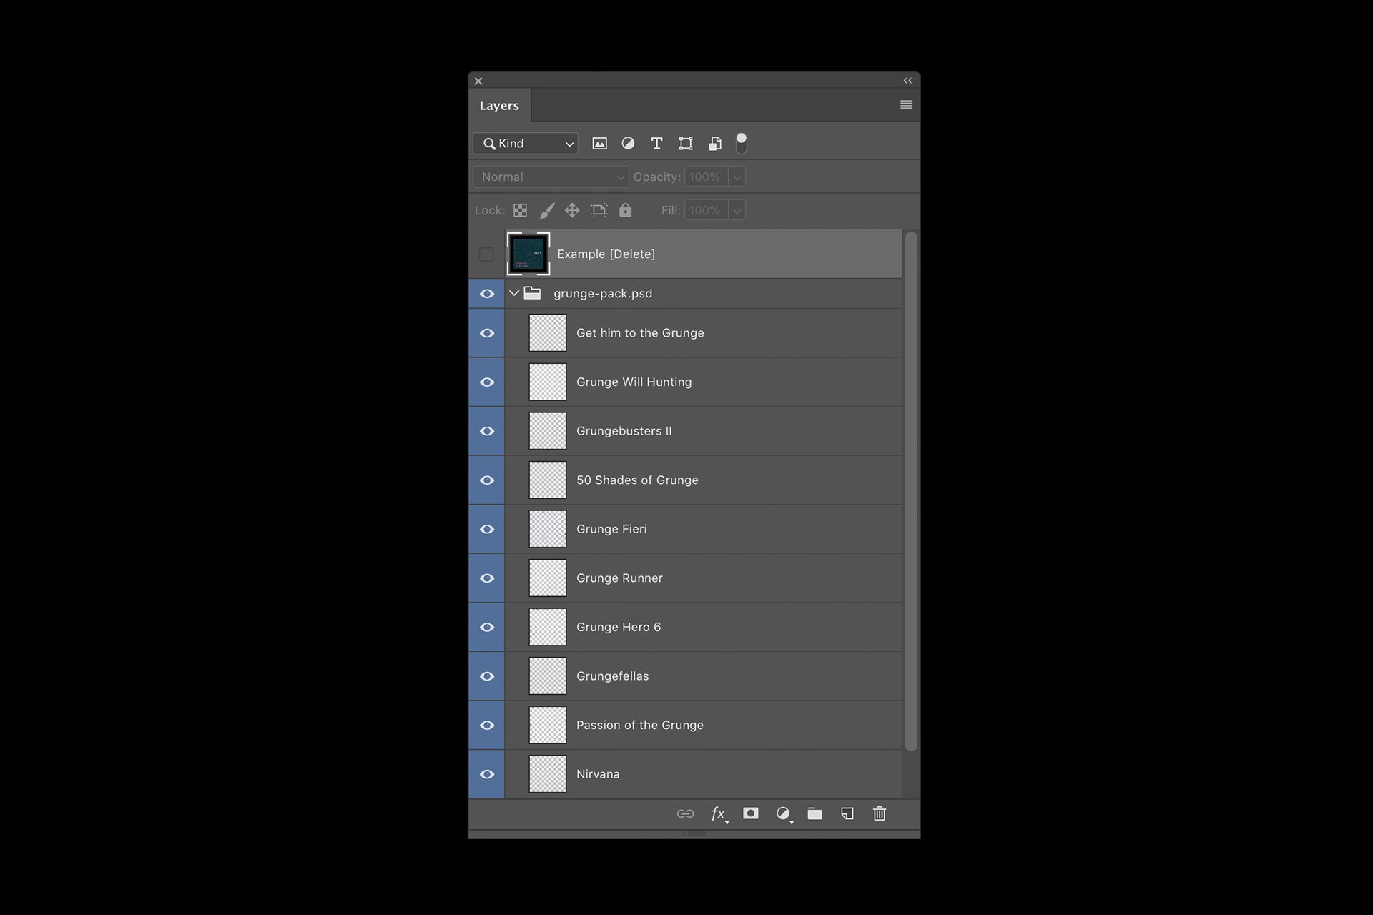The height and width of the screenshot is (915, 1373).
Task: Open the Layers panel options menu
Action: [906, 104]
